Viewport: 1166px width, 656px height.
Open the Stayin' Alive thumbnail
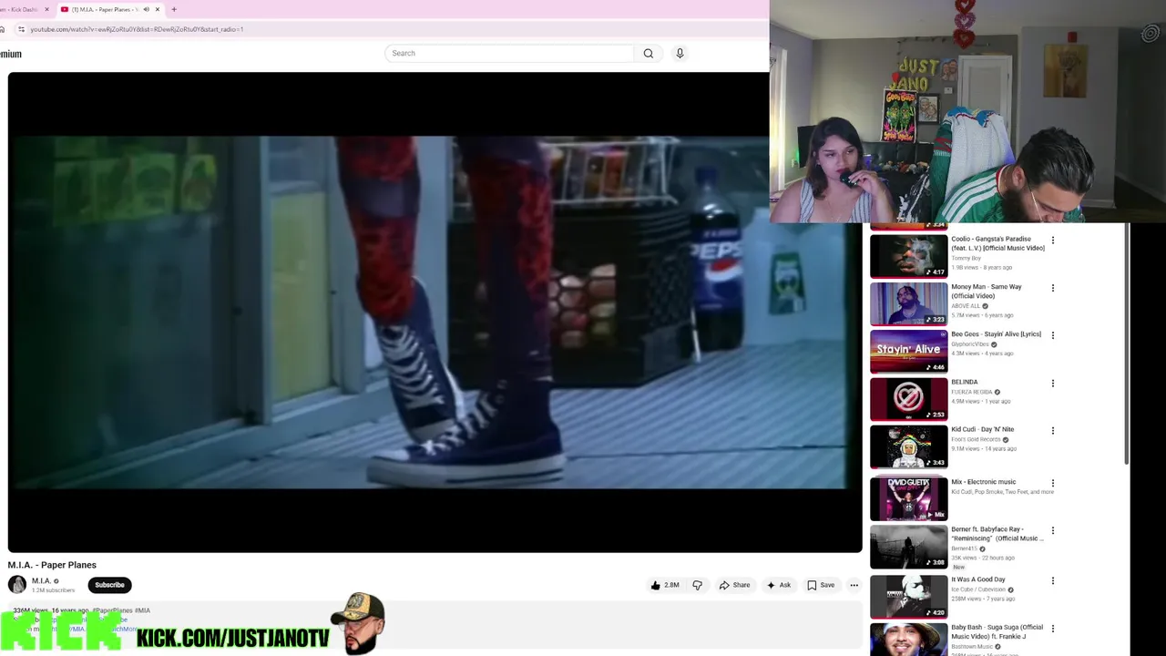point(908,351)
